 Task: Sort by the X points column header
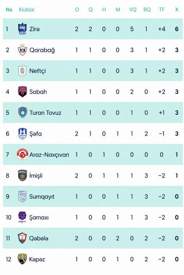tap(177, 9)
